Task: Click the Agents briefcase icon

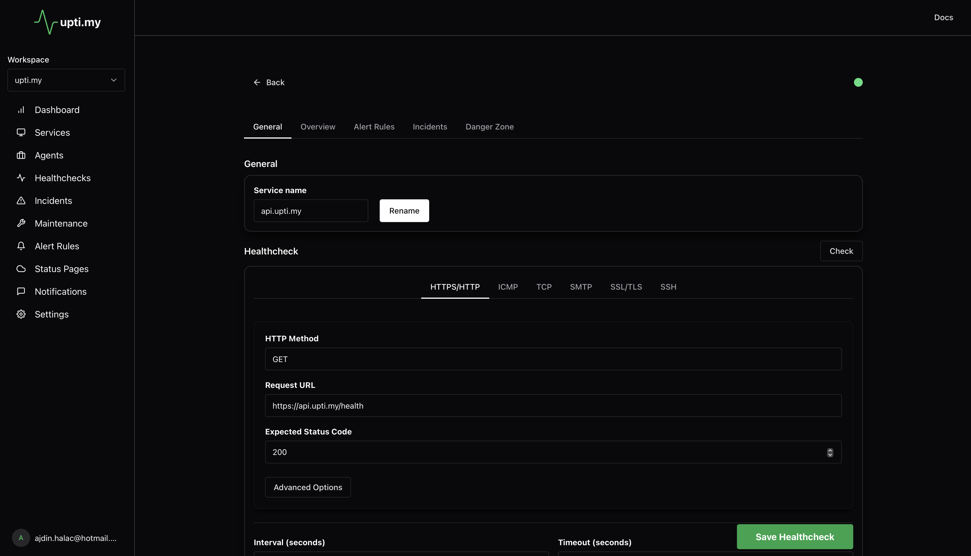Action: pyautogui.click(x=21, y=155)
